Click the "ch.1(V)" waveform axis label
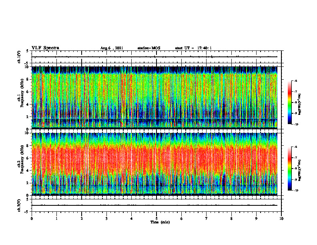317x245 pixels. click(x=19, y=57)
